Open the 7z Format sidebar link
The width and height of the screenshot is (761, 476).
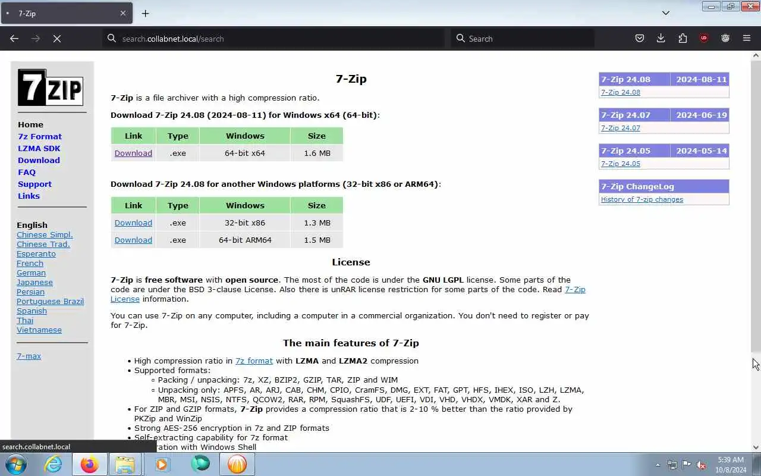pos(40,136)
